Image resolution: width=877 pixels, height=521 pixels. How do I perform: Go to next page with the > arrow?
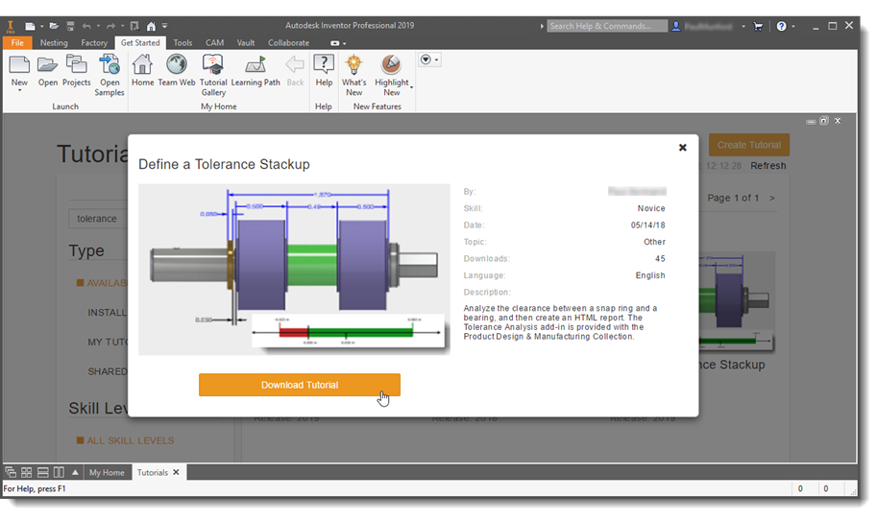click(772, 199)
